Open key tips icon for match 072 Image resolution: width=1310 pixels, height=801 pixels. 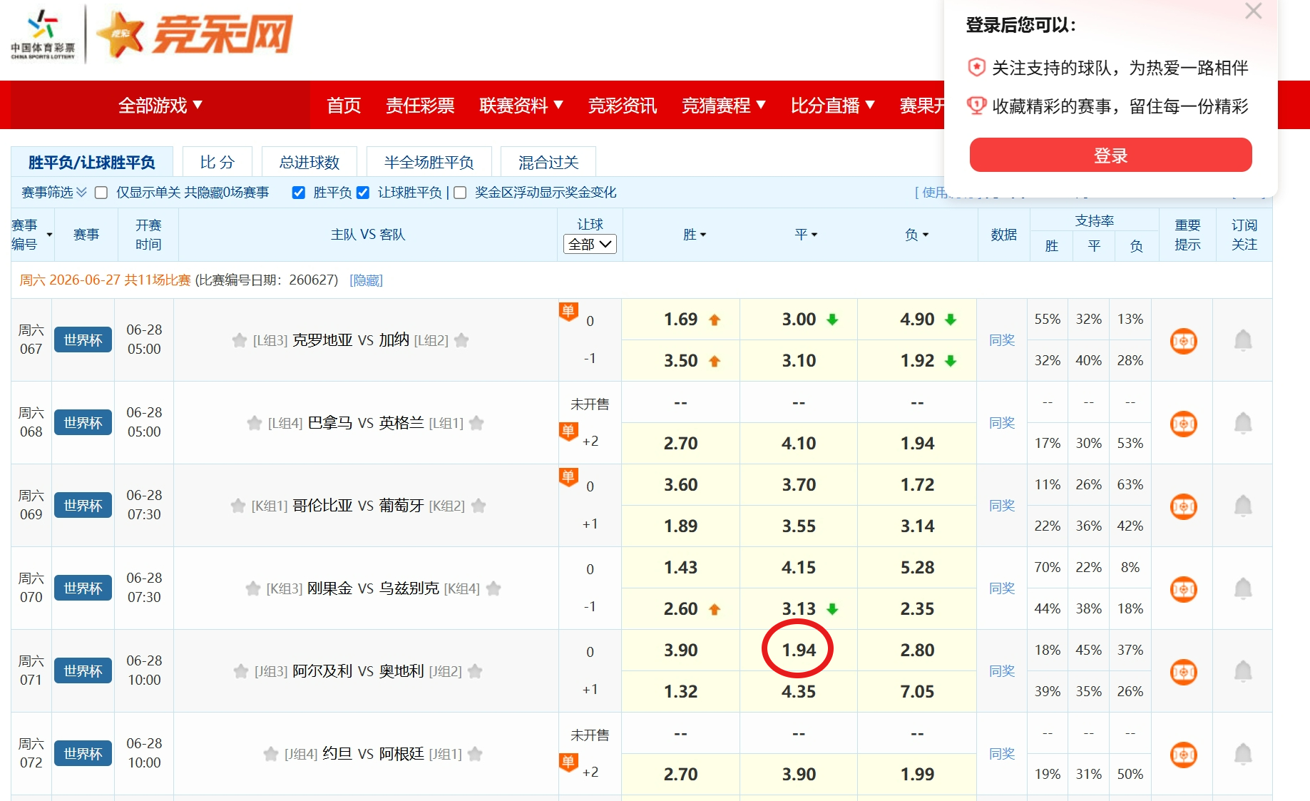point(1184,755)
